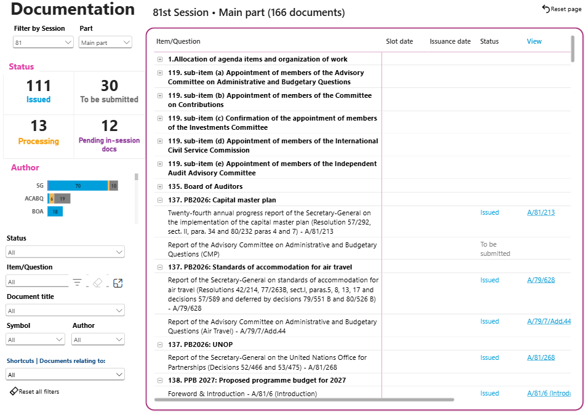This screenshot has height=414, width=587.
Task: Click the blue SG bar with value 70
Action: [78, 186]
